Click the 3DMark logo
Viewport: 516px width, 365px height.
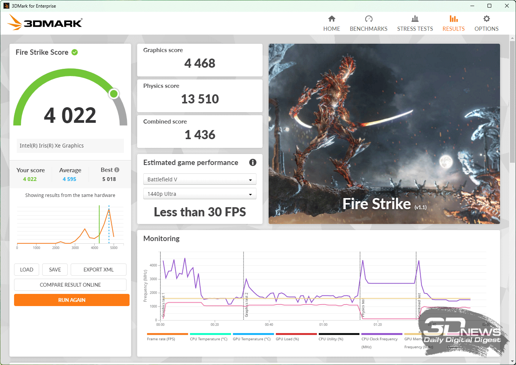click(45, 22)
